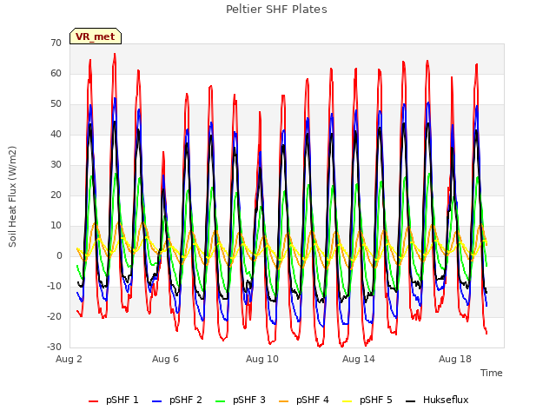Click the black Hukseflux legend swatch
This screenshot has width=556, height=417.
click(x=411, y=401)
